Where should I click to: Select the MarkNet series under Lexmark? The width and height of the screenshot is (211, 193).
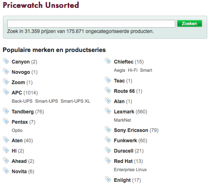pyautogui.click(x=123, y=120)
